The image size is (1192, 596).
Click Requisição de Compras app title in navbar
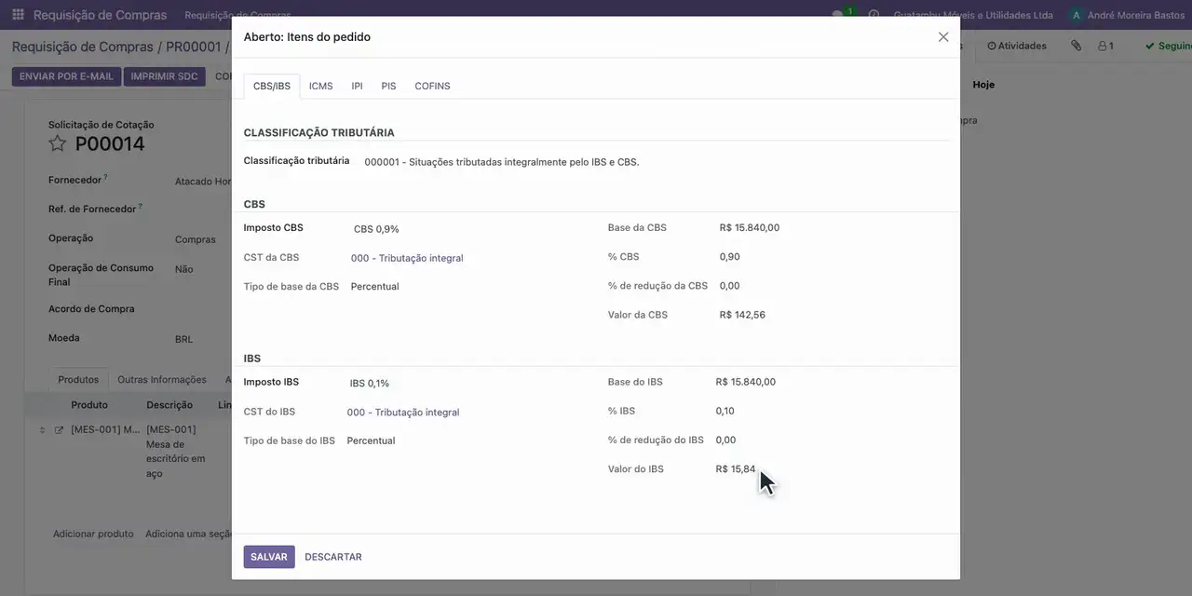[101, 15]
